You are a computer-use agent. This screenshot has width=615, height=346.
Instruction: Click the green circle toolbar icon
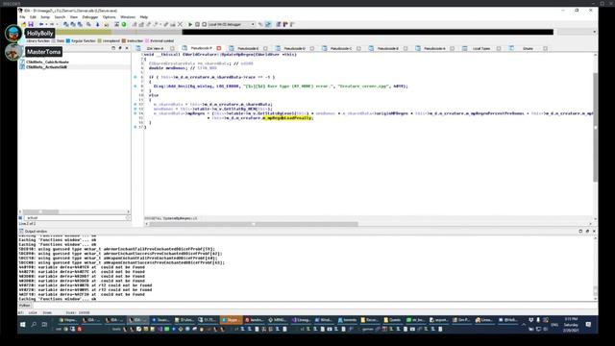tap(124, 24)
